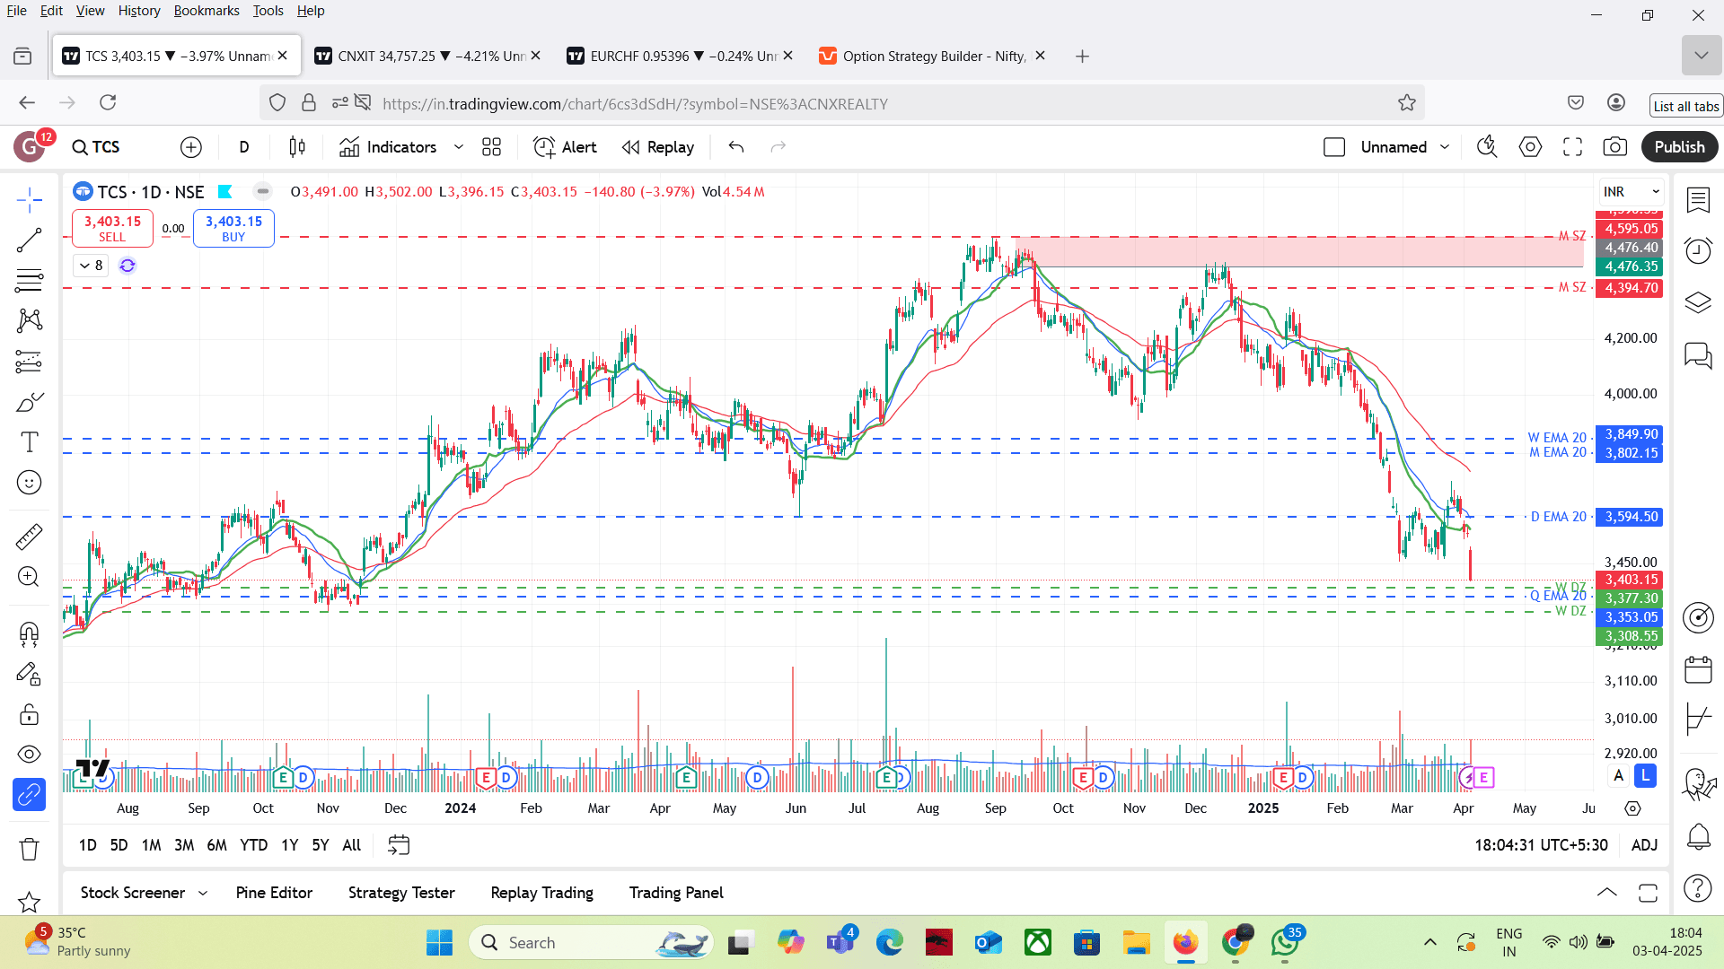Open the alerts clock panel
Image resolution: width=1724 pixels, height=969 pixels.
coord(1698,250)
